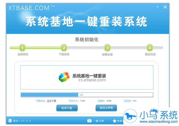Open the 一键分享 share link
This screenshot has width=179, height=126.
[x=98, y=121]
